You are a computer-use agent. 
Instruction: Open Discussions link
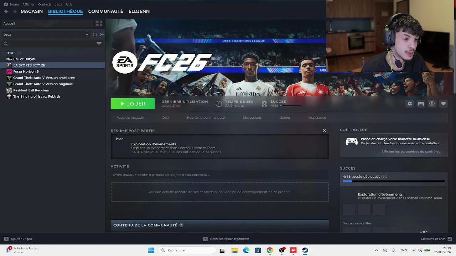pyautogui.click(x=252, y=118)
